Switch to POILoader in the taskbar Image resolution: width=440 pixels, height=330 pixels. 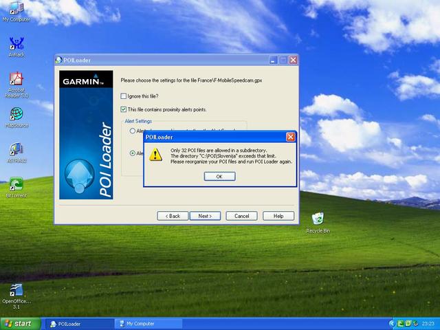[80, 324]
